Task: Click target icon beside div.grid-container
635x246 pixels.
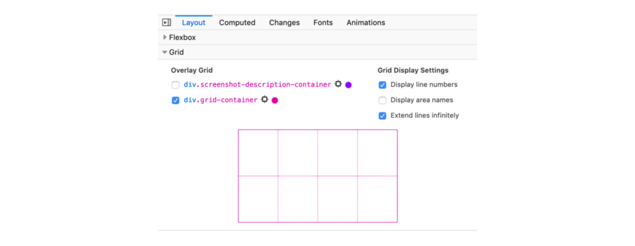Action: (264, 100)
